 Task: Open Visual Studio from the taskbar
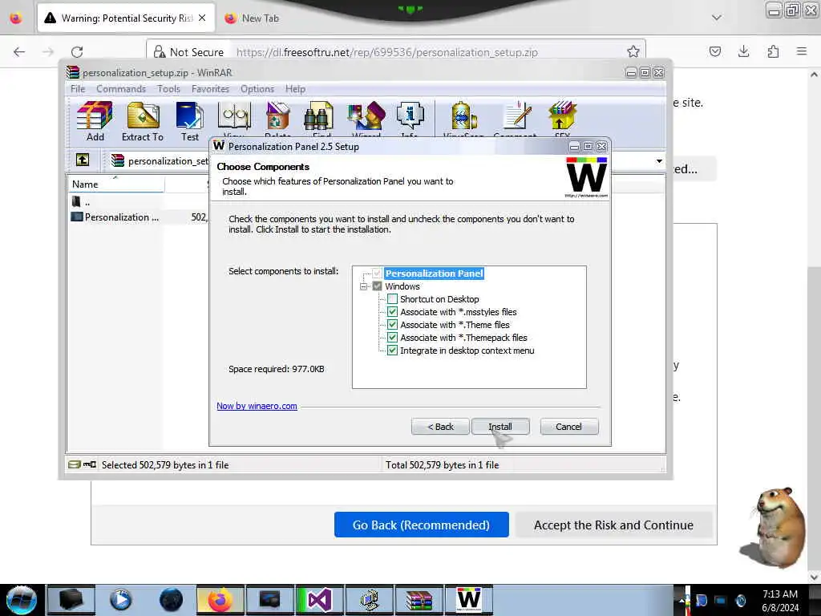[319, 600]
